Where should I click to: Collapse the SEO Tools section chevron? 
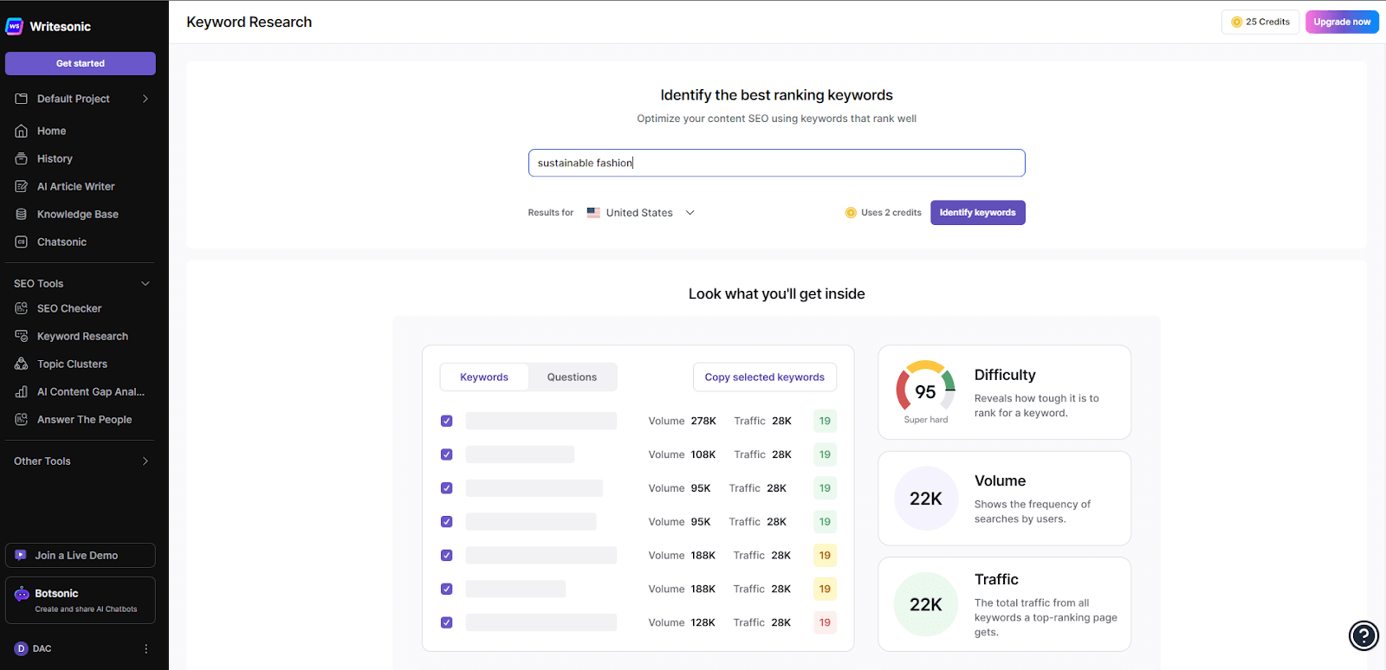pos(146,283)
